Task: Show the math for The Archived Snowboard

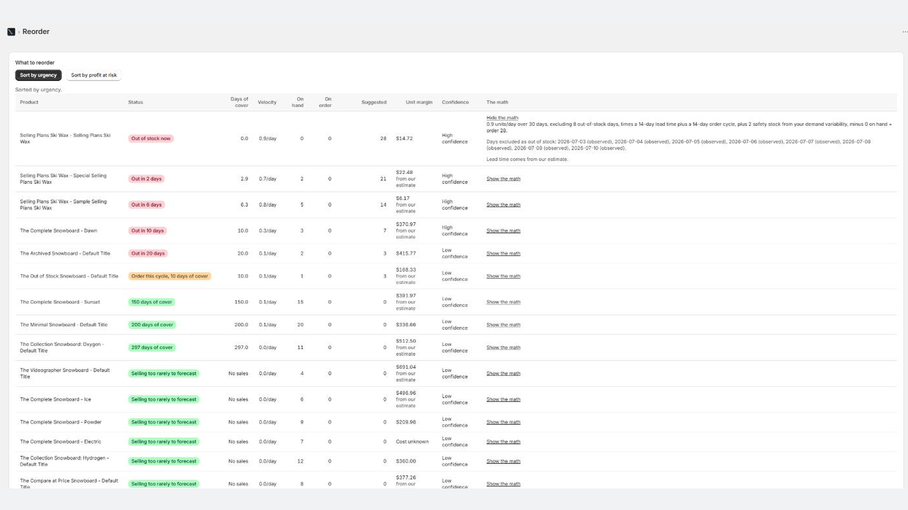Action: [x=503, y=254]
